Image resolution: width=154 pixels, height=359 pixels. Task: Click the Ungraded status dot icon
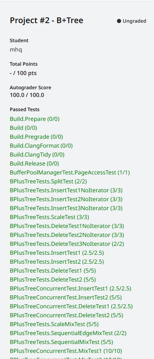(119, 21)
